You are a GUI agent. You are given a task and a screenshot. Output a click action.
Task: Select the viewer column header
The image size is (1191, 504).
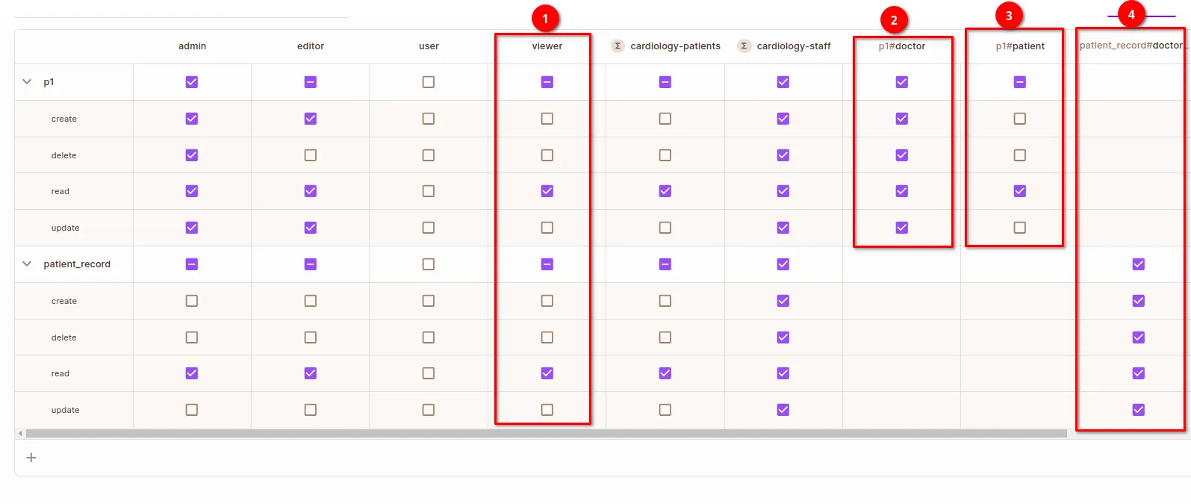tap(547, 46)
